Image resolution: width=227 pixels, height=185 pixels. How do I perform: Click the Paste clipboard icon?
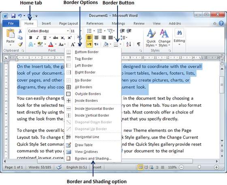tap(11, 33)
